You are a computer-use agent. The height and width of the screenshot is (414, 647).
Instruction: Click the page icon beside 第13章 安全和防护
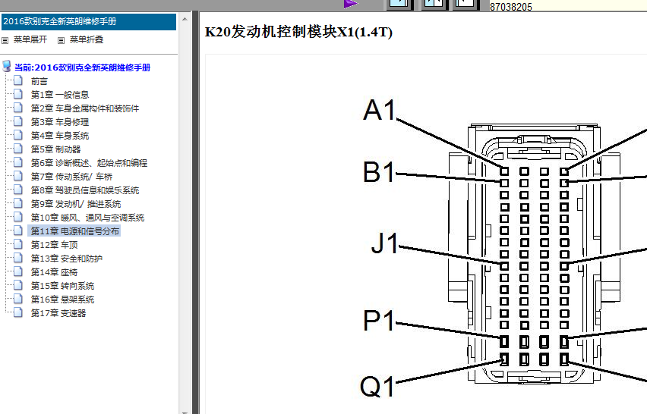click(x=17, y=258)
